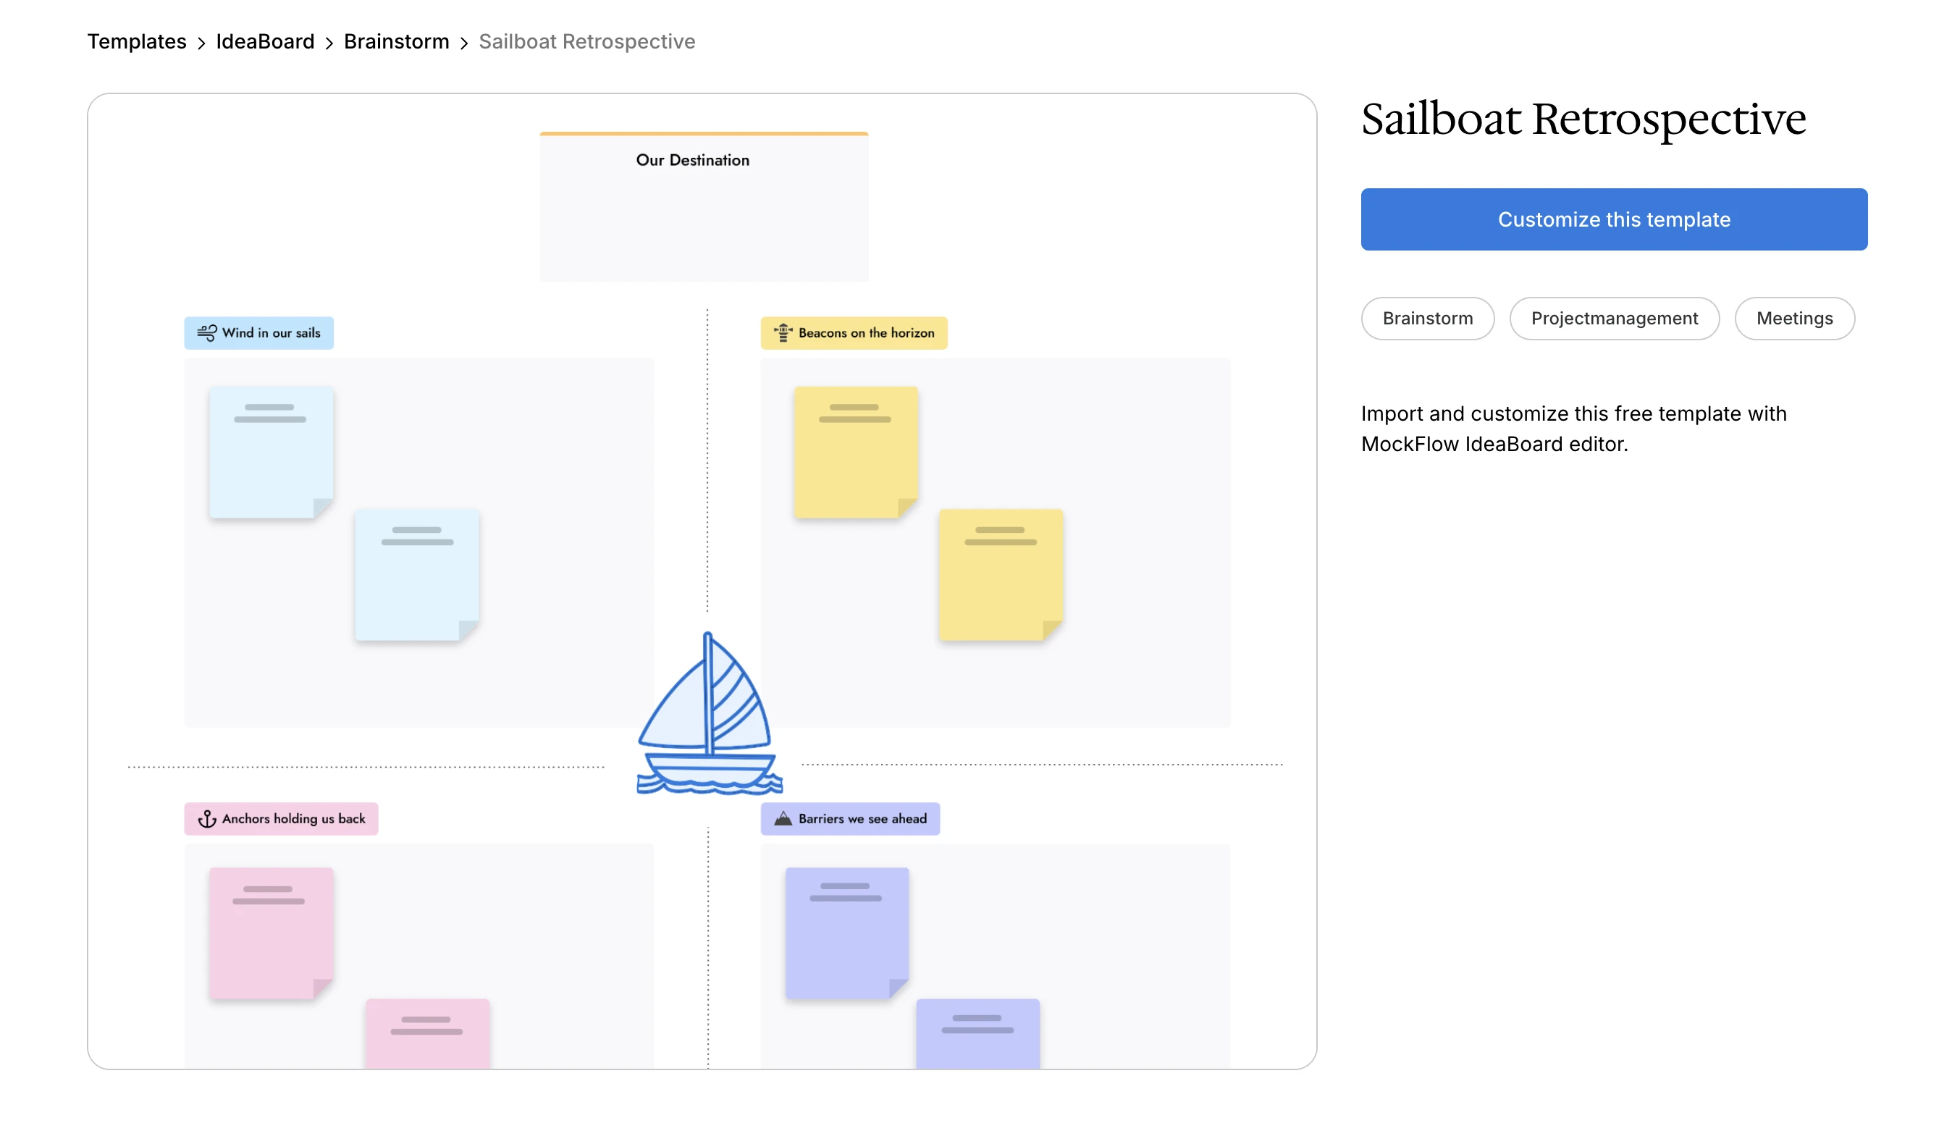Image resolution: width=1952 pixels, height=1131 pixels.
Task: Open the Brainstorm breadcrumb link
Action: pos(397,42)
